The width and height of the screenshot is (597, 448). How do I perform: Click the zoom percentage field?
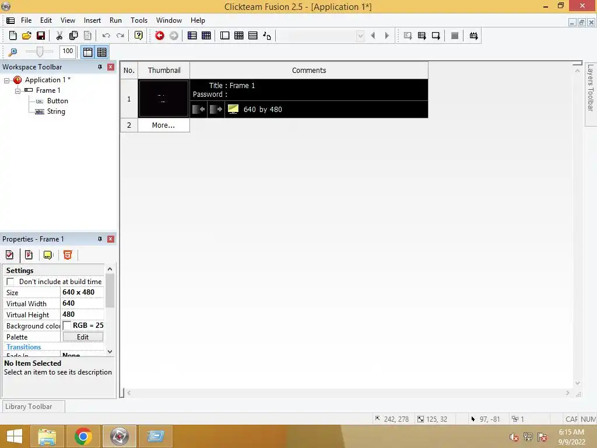(68, 51)
